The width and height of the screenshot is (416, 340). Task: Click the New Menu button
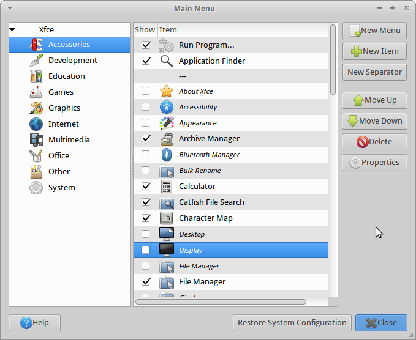(374, 31)
